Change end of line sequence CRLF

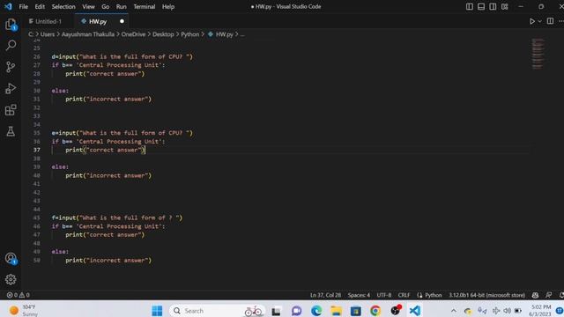(x=404, y=295)
